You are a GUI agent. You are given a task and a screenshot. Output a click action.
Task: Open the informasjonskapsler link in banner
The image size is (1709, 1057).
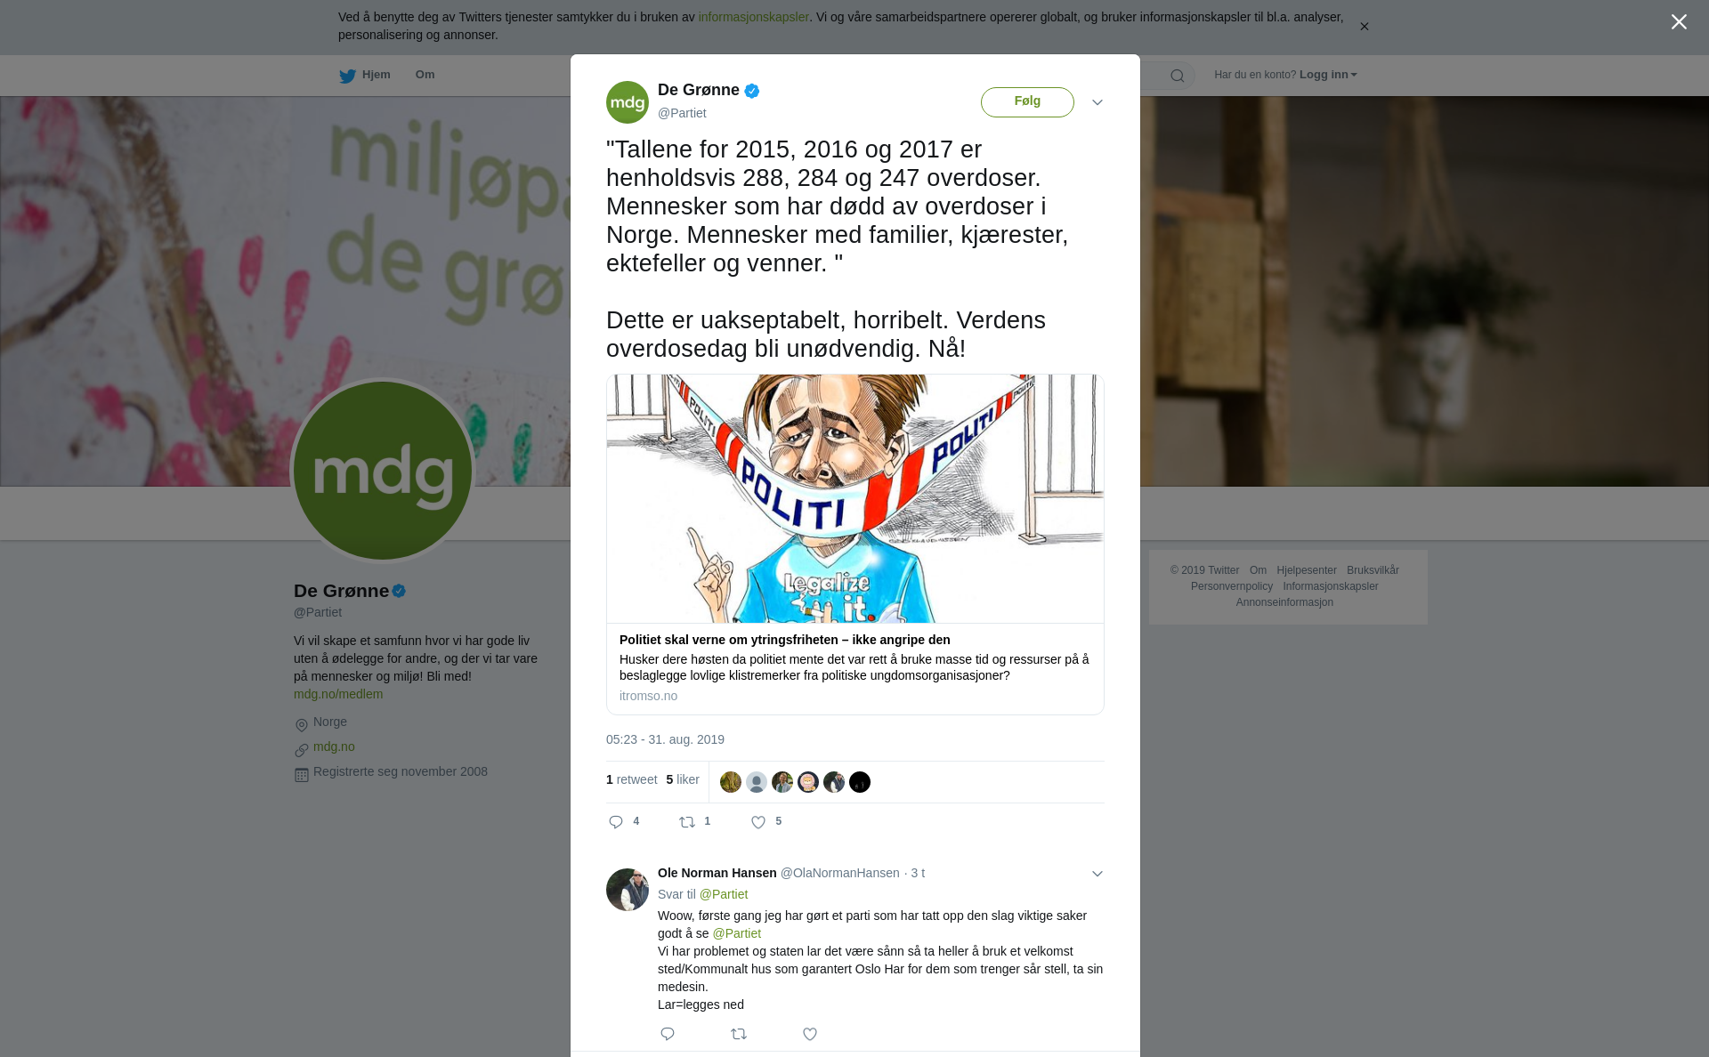click(753, 17)
